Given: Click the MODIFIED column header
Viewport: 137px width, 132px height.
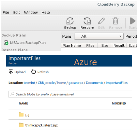Looking at the screenshot, I should point(119,103).
